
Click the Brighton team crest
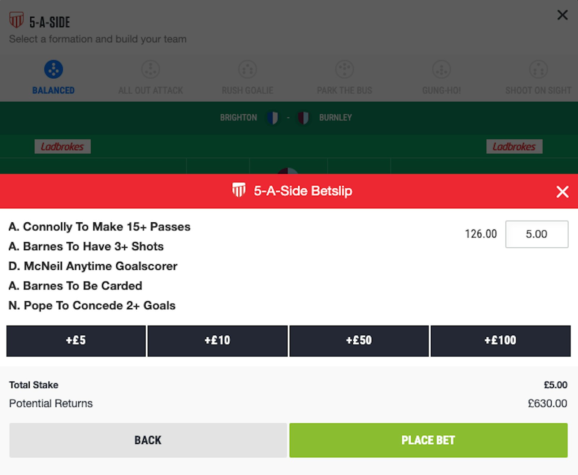pyautogui.click(x=273, y=118)
